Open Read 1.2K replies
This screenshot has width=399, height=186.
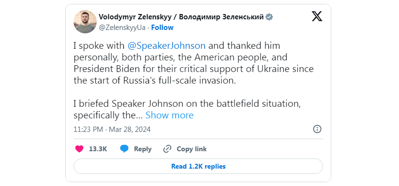(x=198, y=166)
